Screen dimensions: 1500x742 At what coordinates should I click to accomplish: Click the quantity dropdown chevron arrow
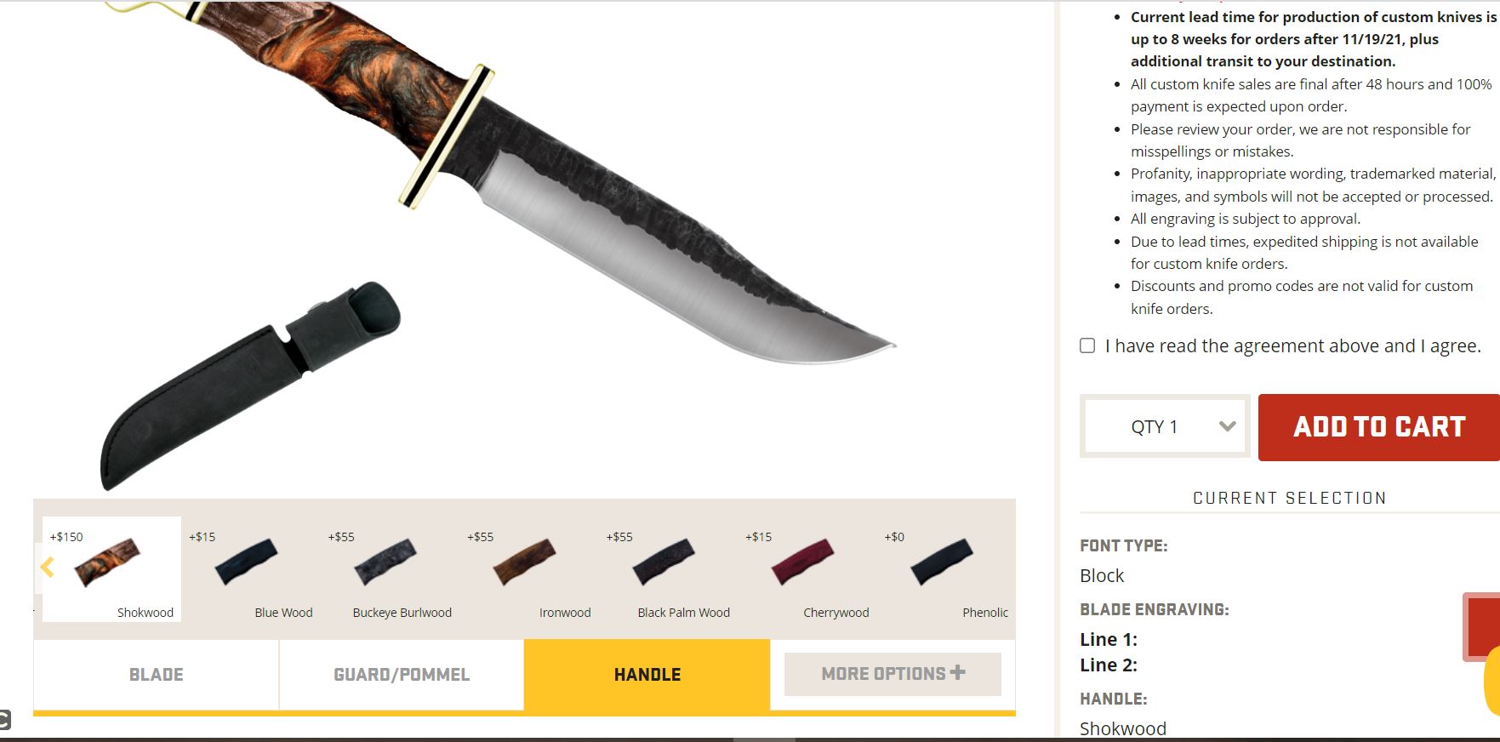click(x=1227, y=426)
